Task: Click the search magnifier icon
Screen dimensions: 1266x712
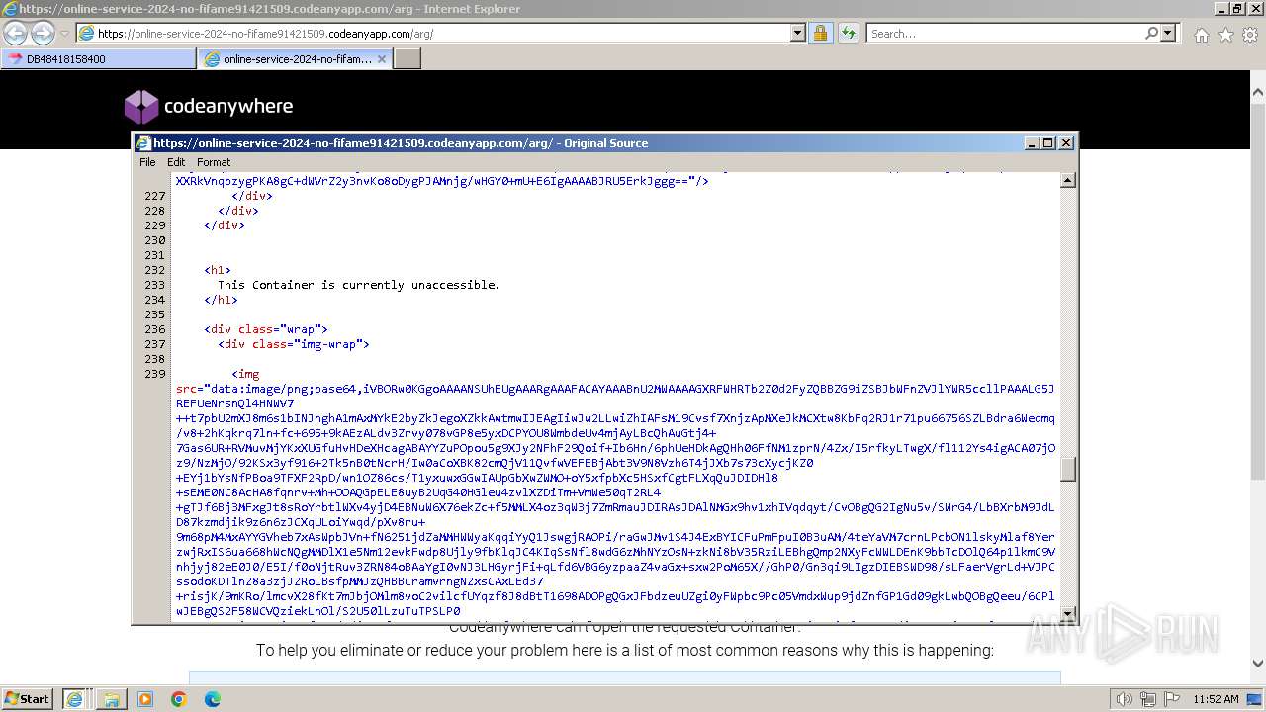Action: click(x=1151, y=33)
